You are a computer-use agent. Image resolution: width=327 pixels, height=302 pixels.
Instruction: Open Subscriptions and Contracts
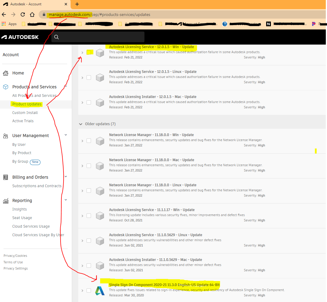[37, 186]
